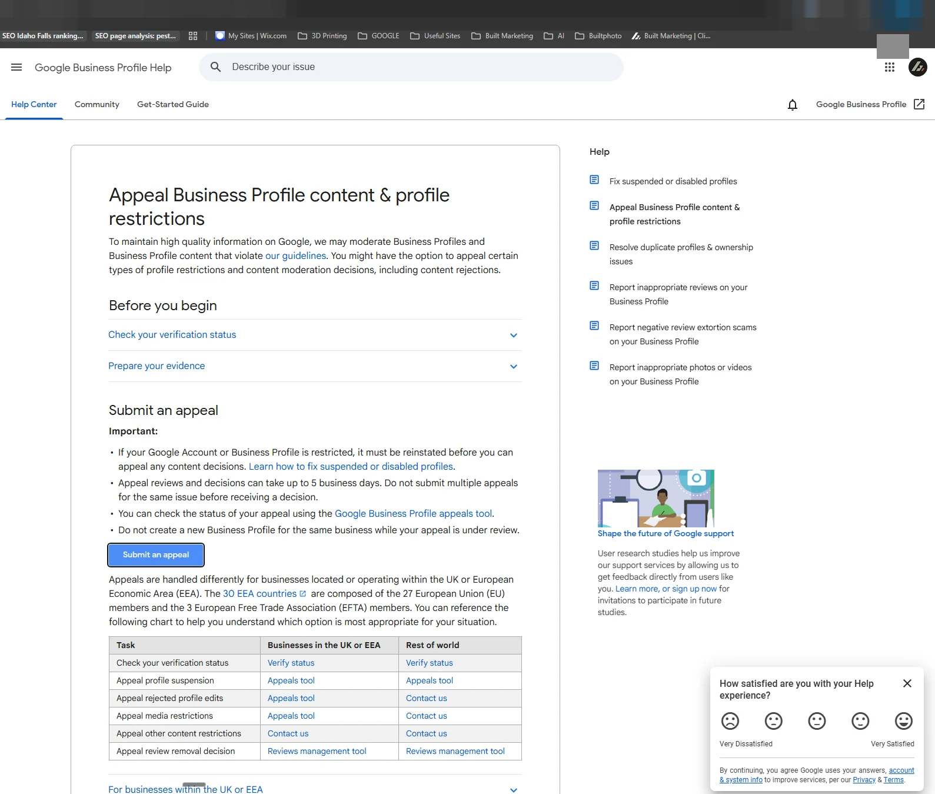Click Appeals tool in Rest of world column
Screen dimensions: 935x794
pos(429,680)
